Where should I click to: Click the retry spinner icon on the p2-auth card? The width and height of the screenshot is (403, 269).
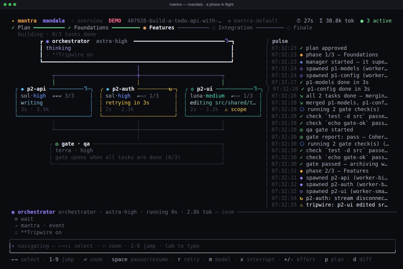point(171,89)
